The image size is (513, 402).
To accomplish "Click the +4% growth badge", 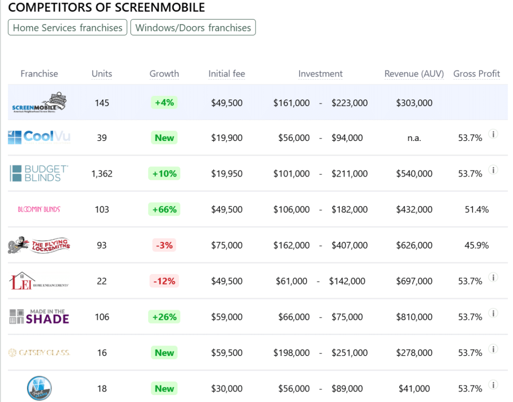I will [164, 102].
